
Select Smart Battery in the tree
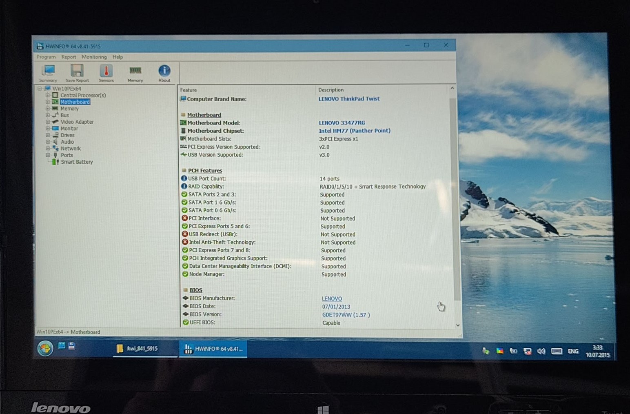77,162
